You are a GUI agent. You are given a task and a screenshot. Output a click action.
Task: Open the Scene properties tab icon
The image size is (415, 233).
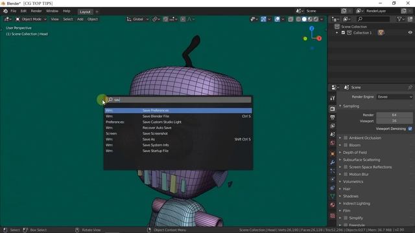coord(333,135)
